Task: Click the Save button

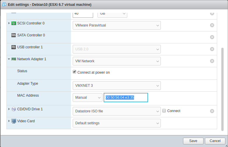Action: click(x=193, y=141)
